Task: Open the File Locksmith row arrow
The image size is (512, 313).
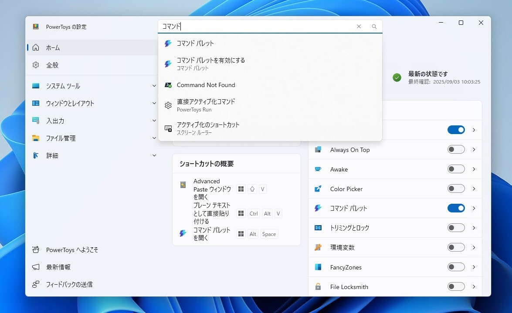Action: 474,286
